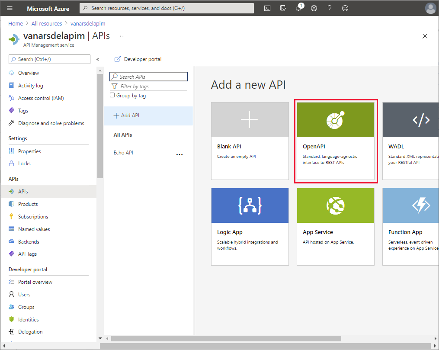Select the Blank API tile
The height and width of the screenshot is (350, 439).
[250, 141]
